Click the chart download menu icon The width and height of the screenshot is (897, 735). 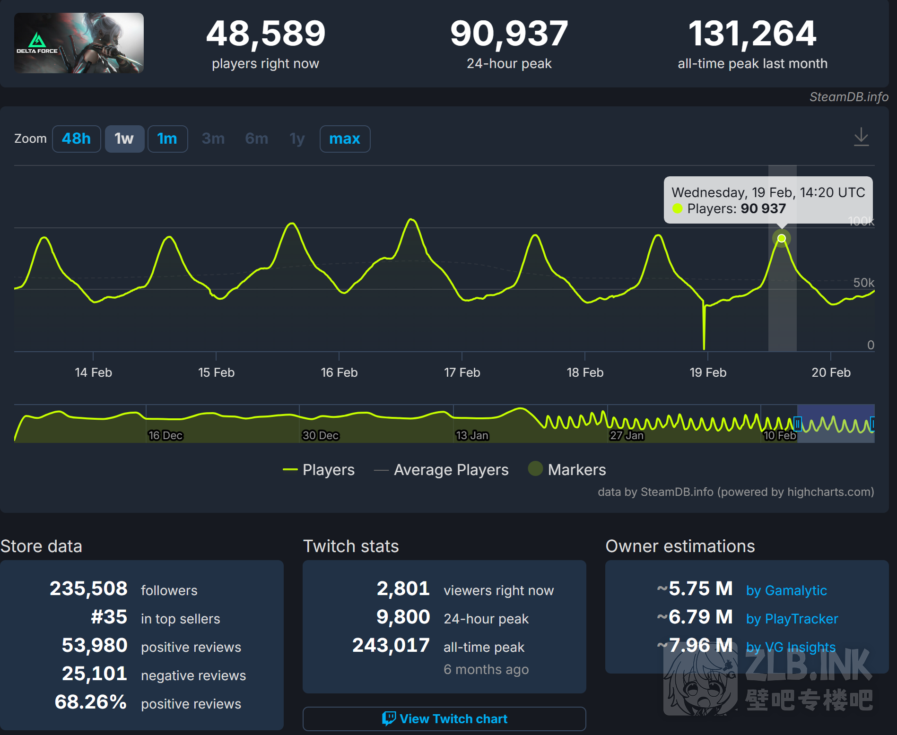861,137
